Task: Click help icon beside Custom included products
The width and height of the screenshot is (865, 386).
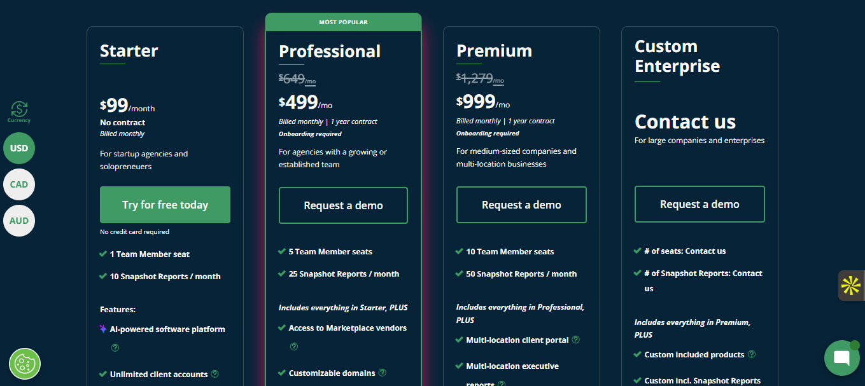Action: point(752,354)
